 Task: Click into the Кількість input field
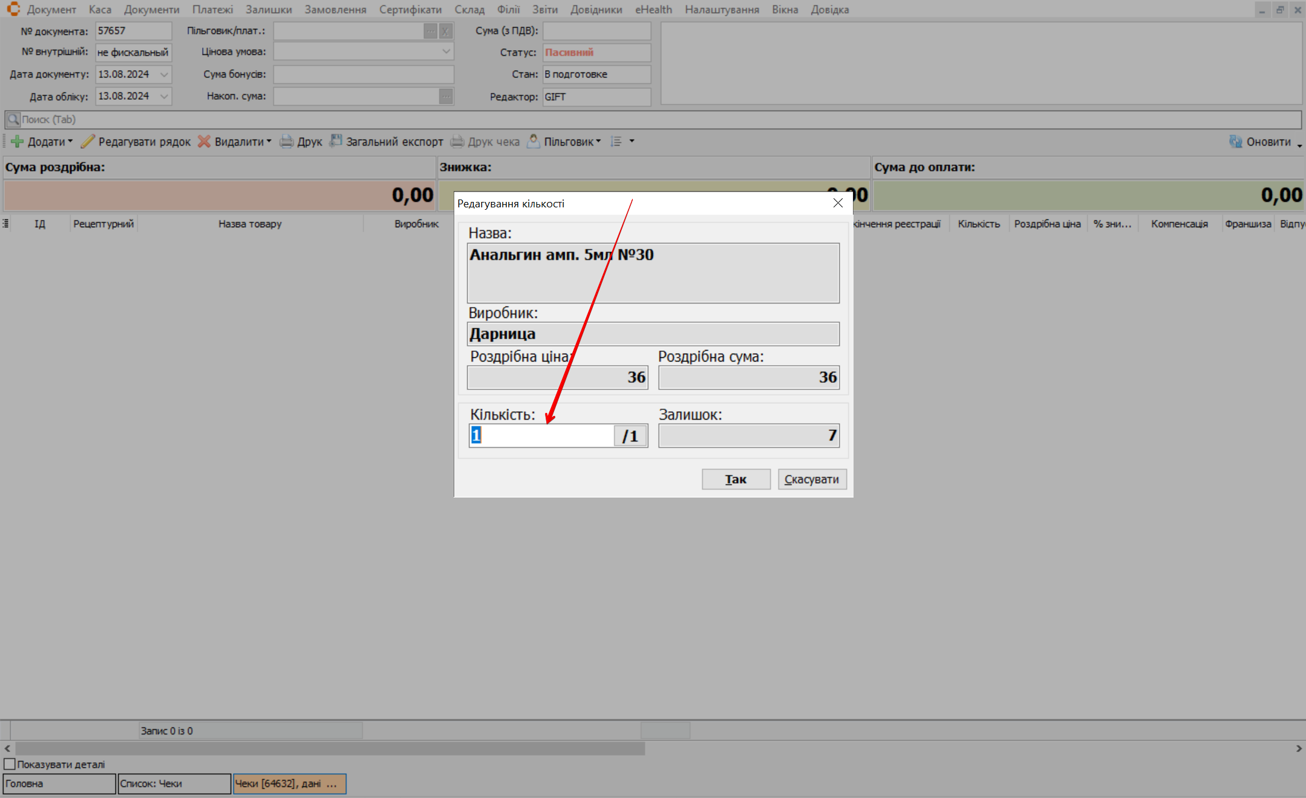point(541,435)
